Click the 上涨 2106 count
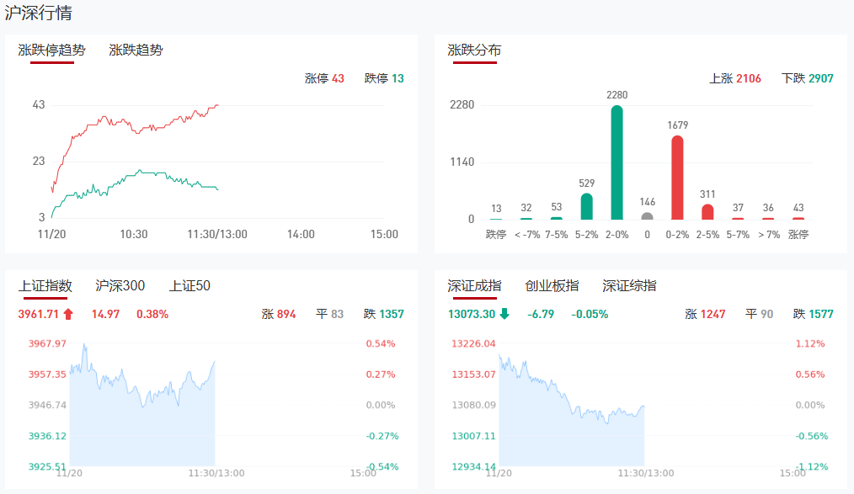854x494 pixels. point(735,79)
